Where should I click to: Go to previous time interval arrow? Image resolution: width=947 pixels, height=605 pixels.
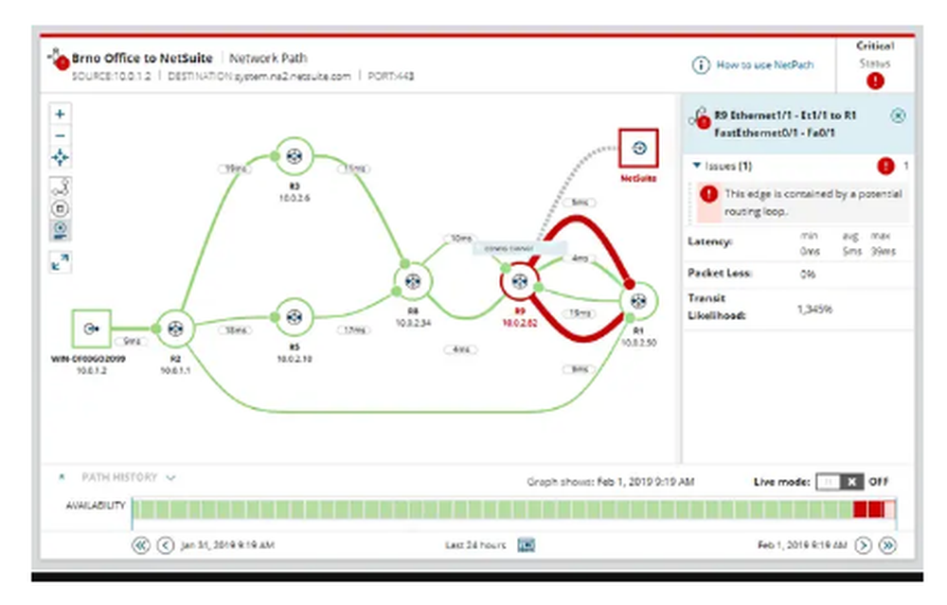tap(166, 545)
